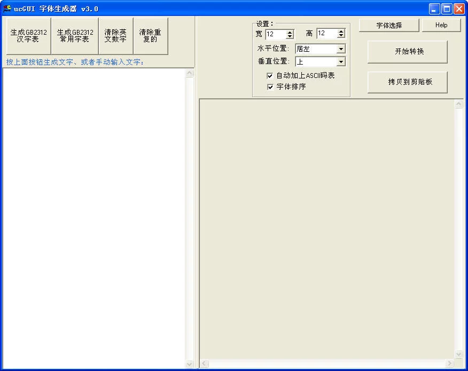Image resolution: width=468 pixels, height=371 pixels.
Task: Click the output pane's horizontal scrollbar right arrow
Action: 450,364
